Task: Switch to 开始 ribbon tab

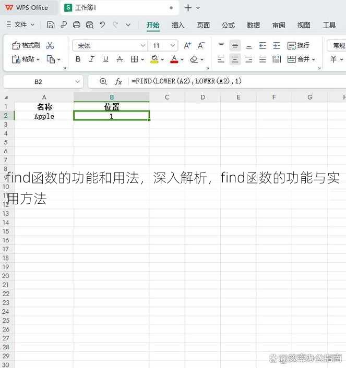Action: point(153,25)
